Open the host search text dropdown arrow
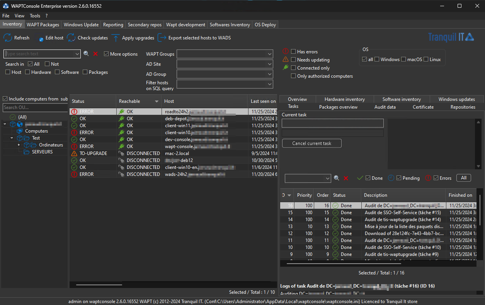This screenshot has width=485, height=305. coord(77,54)
